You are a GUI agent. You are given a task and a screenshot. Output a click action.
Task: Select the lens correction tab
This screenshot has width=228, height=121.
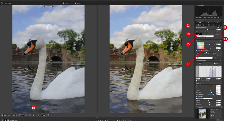[x=219, y=25]
